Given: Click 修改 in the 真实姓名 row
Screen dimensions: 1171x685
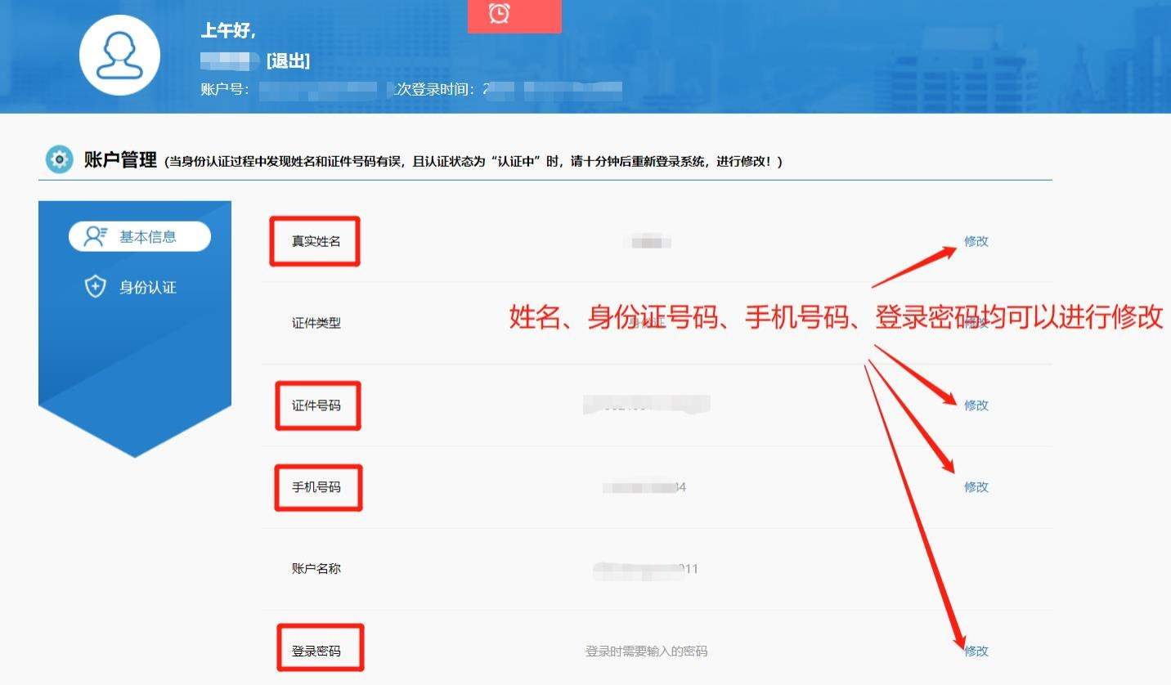Looking at the screenshot, I should [976, 241].
